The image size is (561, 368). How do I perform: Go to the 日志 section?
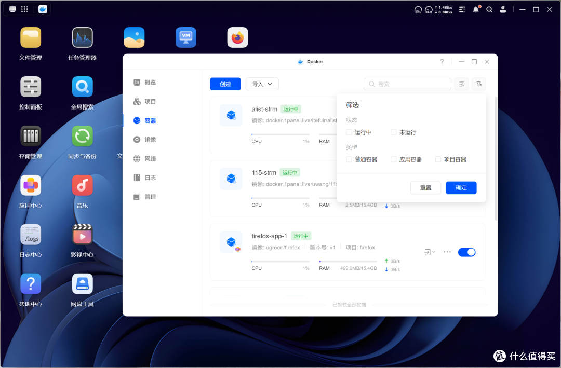point(145,178)
